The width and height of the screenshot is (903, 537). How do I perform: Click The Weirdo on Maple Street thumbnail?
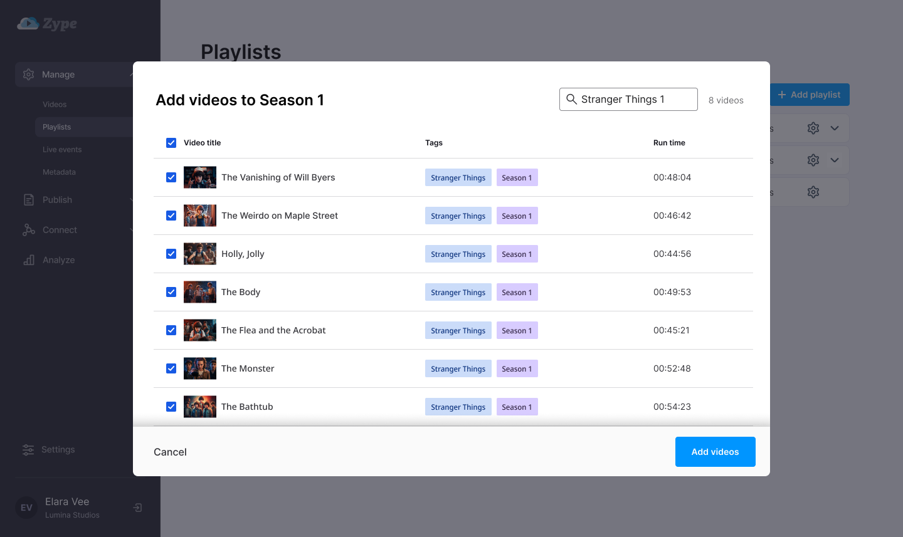pyautogui.click(x=200, y=216)
